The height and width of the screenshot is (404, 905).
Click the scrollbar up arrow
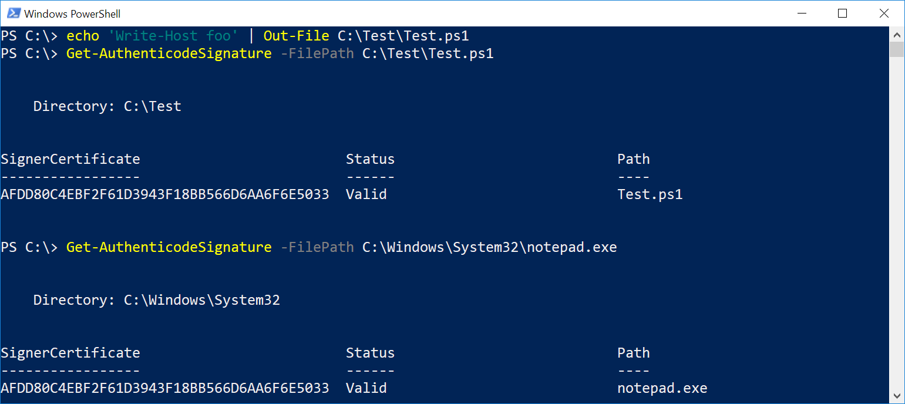897,33
